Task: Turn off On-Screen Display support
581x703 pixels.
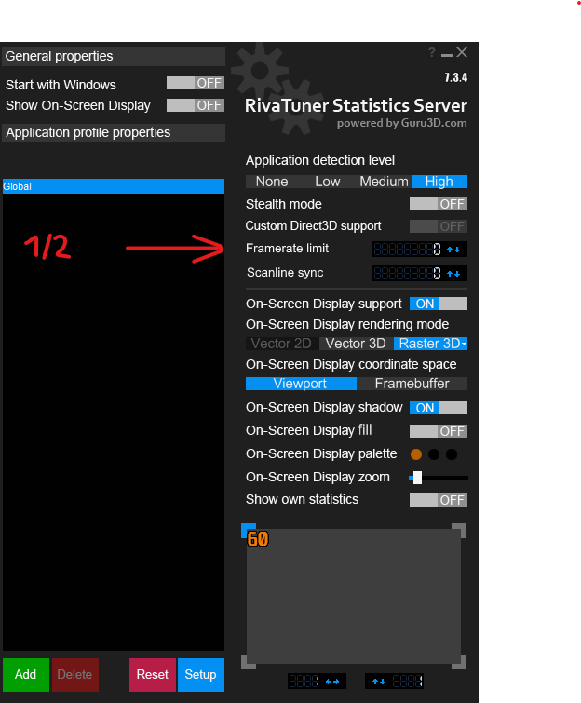Action: click(439, 304)
